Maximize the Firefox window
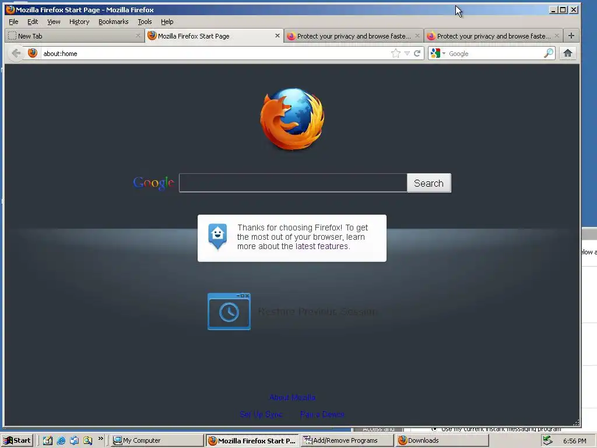This screenshot has height=448, width=597. click(x=563, y=10)
